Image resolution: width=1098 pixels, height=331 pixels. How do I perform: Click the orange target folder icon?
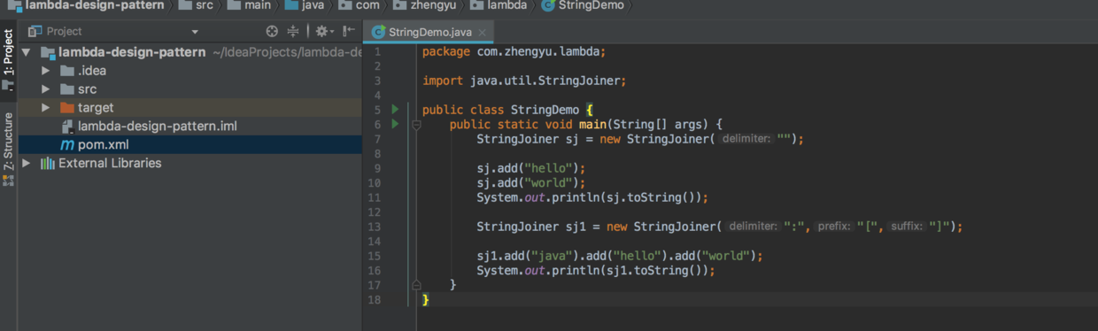[67, 108]
